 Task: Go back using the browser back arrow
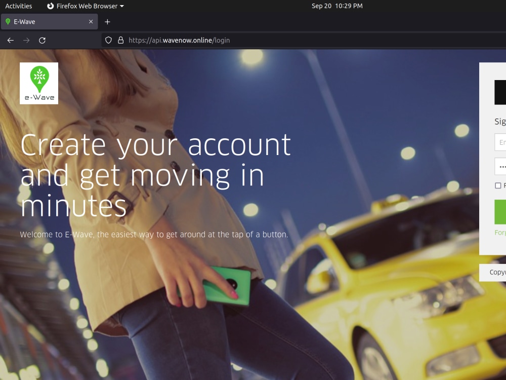[11, 41]
